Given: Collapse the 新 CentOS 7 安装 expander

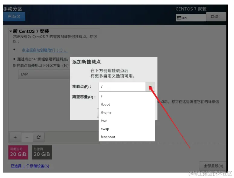Looking at the screenshot, I should coord(11,31).
